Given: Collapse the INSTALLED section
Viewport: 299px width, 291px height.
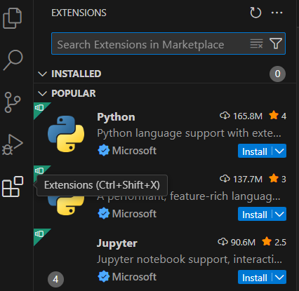Looking at the screenshot, I should coord(42,74).
